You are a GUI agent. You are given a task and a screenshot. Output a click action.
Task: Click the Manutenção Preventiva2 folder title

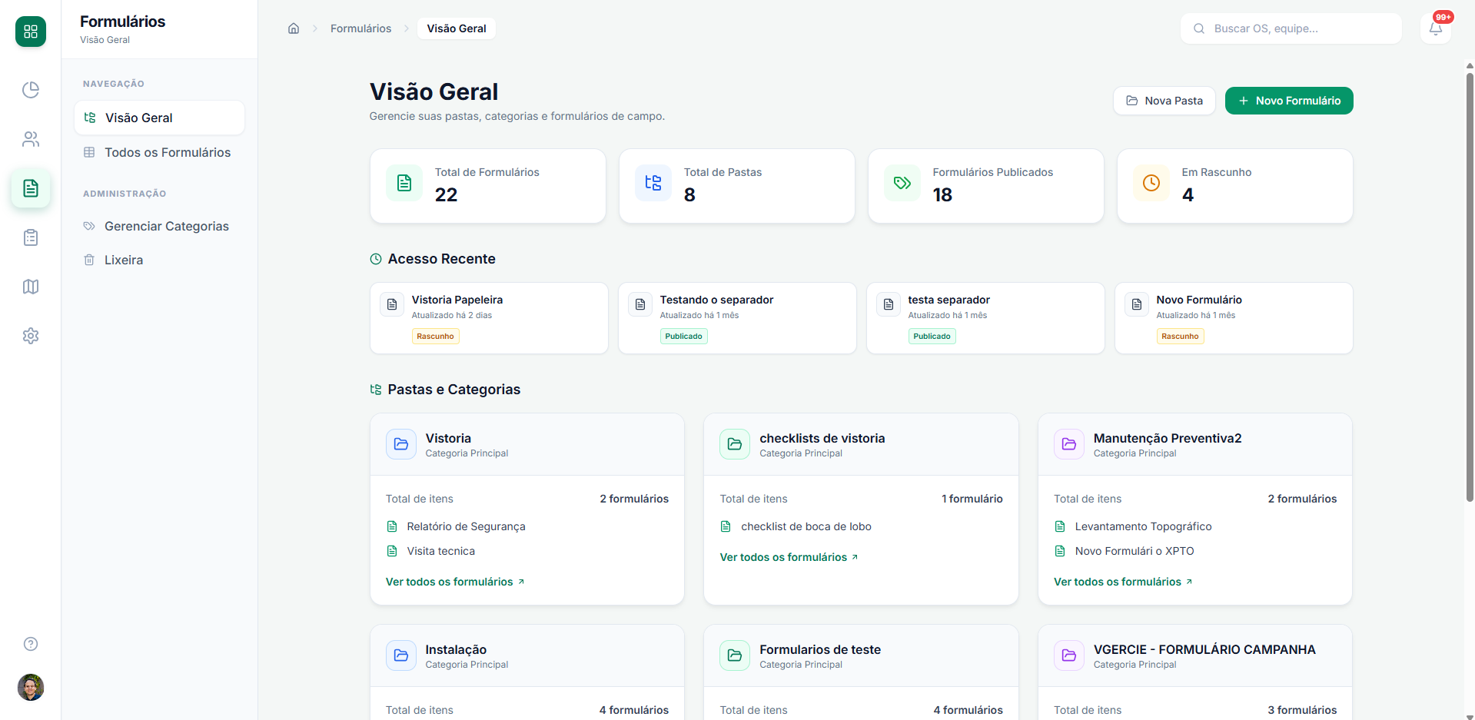[1168, 438]
